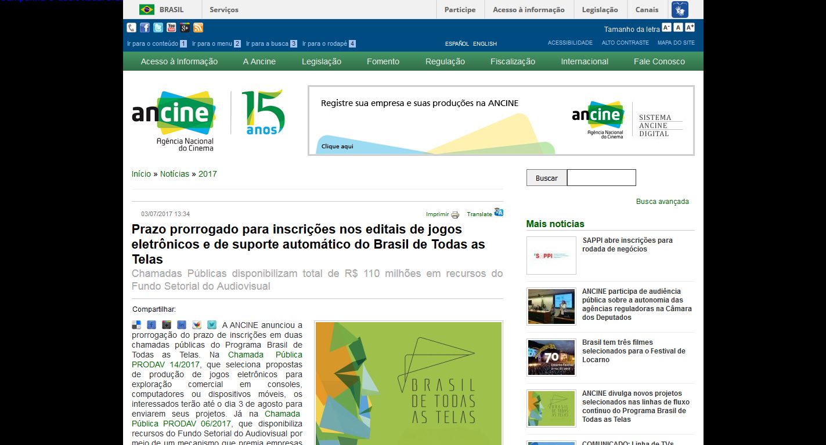Share article on Google+ below Compartilhar
Viewport: 826px width, 445px height.
click(167, 325)
